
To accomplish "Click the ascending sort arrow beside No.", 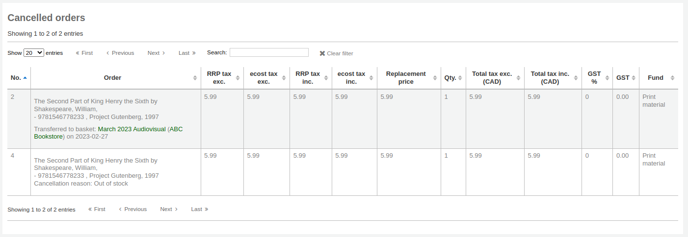I will coord(25,78).
